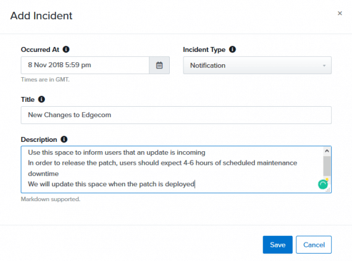Viewport: 352px width, 261px height.
Task: Click the green Grammarly icon in description
Action: pos(323,184)
